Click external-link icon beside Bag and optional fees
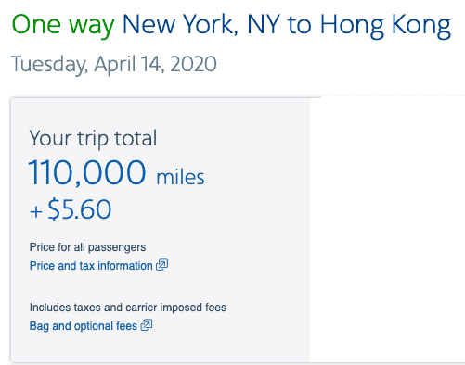This screenshot has height=365, width=465. [147, 325]
